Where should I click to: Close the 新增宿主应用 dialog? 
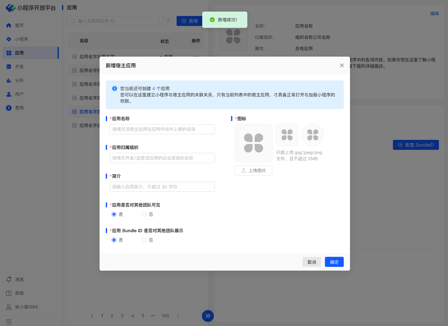coord(342,65)
